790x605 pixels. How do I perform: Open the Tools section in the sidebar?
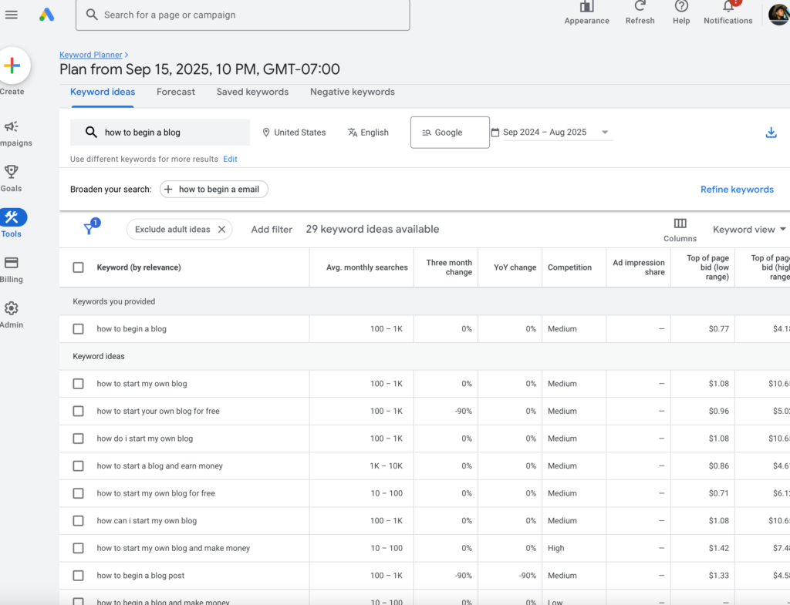12,217
